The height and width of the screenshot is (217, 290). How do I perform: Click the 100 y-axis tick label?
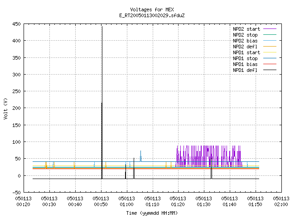(x=16, y=142)
